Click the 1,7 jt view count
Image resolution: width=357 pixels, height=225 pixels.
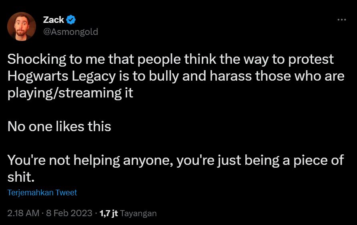pos(108,213)
